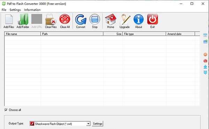Click the red clear-list sidebar icon
Screen dimensions: 209x129
point(205,61)
